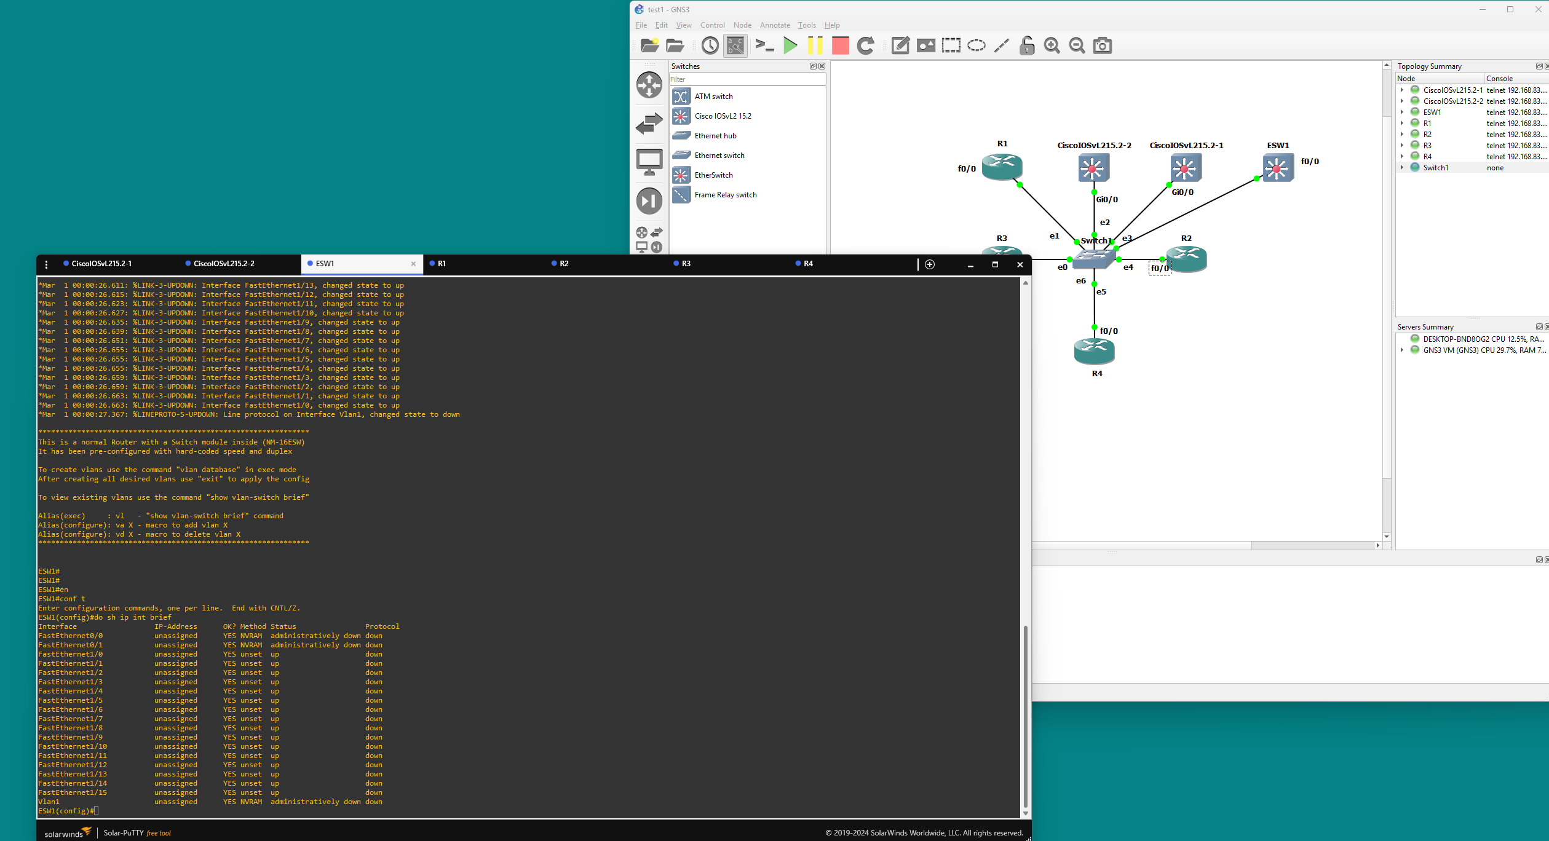Take a screenshot with camera icon
This screenshot has width=1549, height=841.
click(1102, 45)
